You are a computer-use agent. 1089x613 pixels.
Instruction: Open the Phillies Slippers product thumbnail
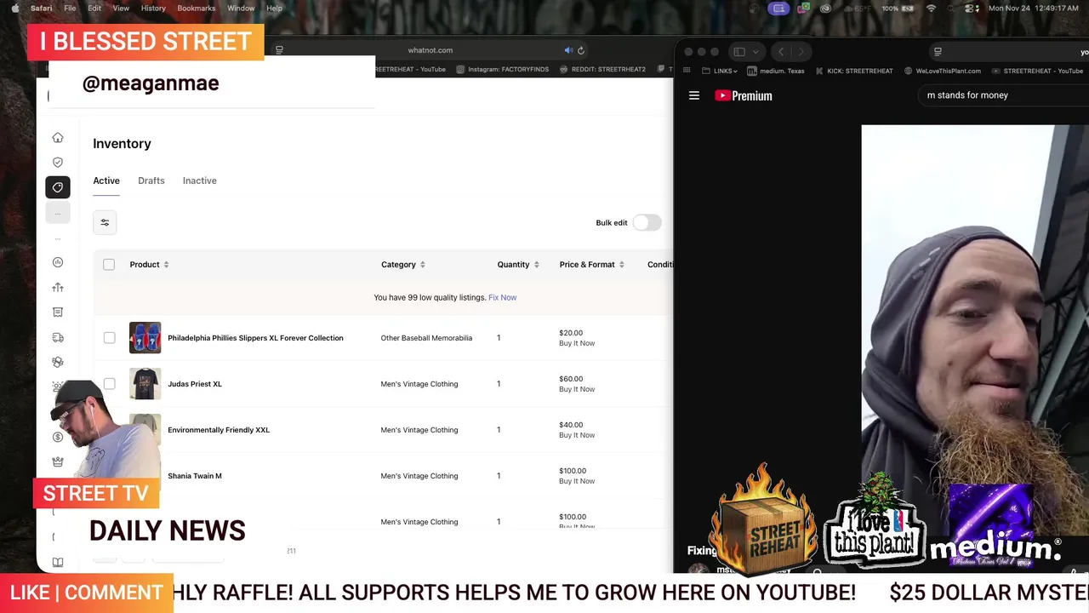coord(145,338)
